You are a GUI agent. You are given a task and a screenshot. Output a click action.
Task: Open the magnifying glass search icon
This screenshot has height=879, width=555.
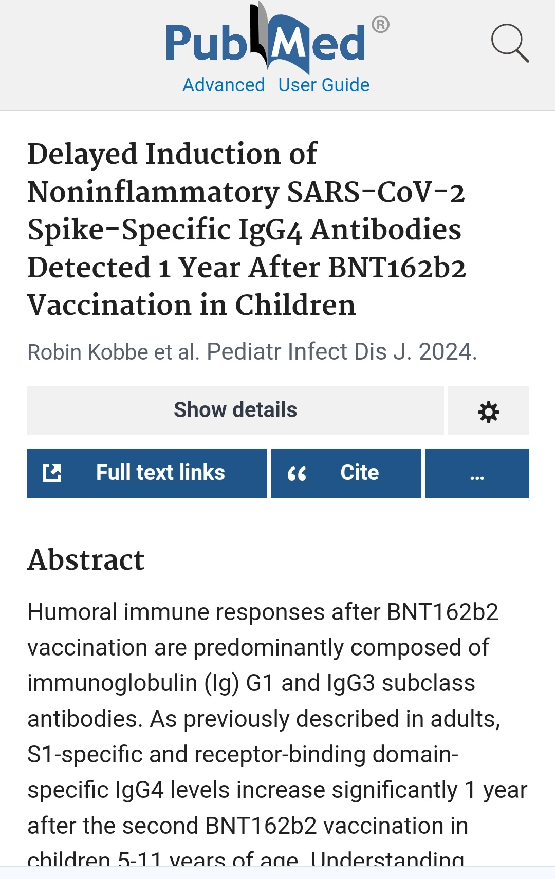tap(510, 43)
